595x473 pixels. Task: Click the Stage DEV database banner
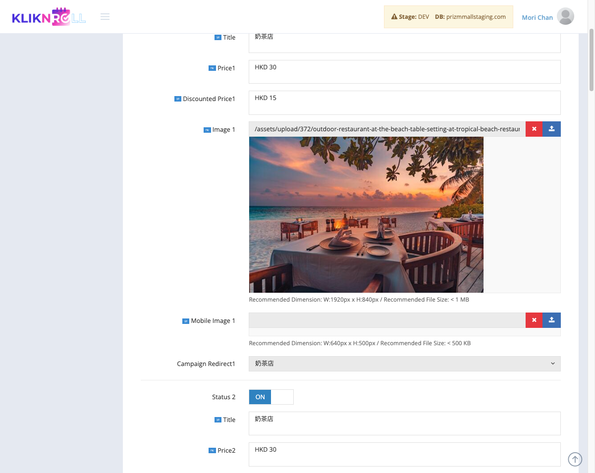448,17
